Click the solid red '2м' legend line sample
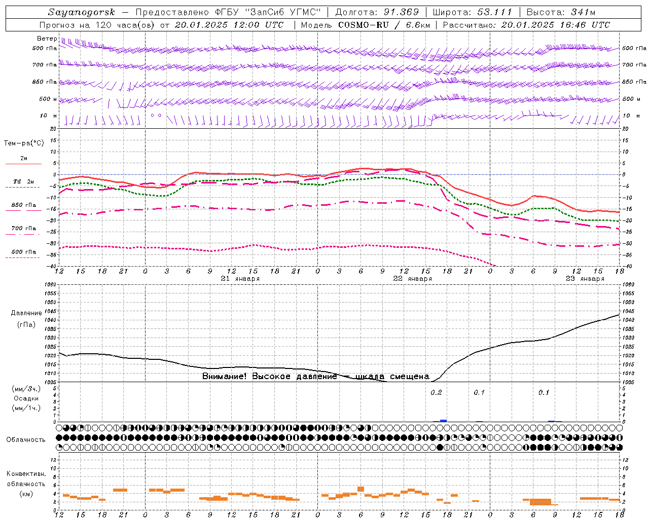 23,164
